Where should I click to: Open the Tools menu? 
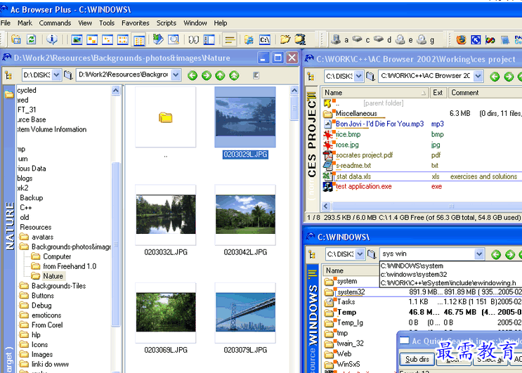107,23
